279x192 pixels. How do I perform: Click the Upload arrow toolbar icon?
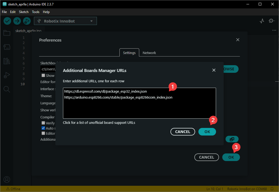coord(17,21)
